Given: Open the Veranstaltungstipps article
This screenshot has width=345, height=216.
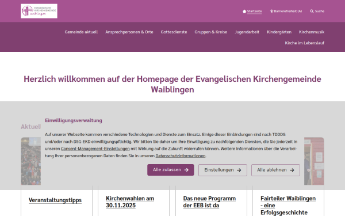Looking at the screenshot, I should click(55, 200).
